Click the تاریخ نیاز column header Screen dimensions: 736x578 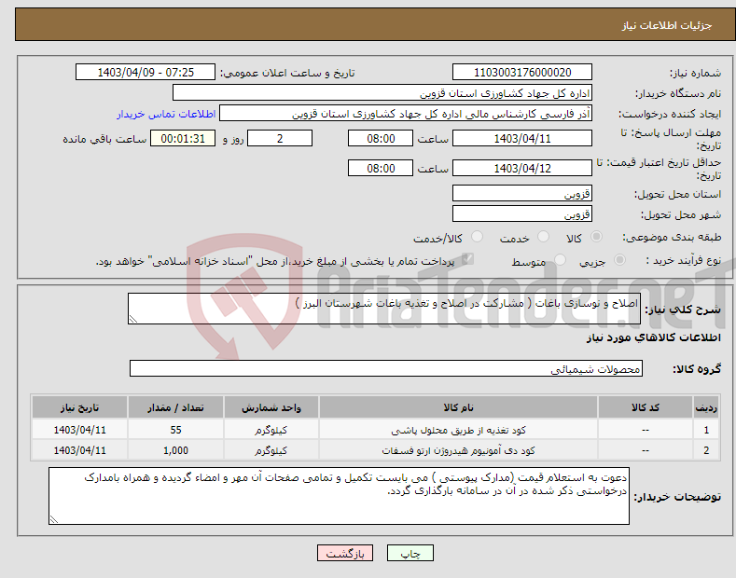pos(79,407)
